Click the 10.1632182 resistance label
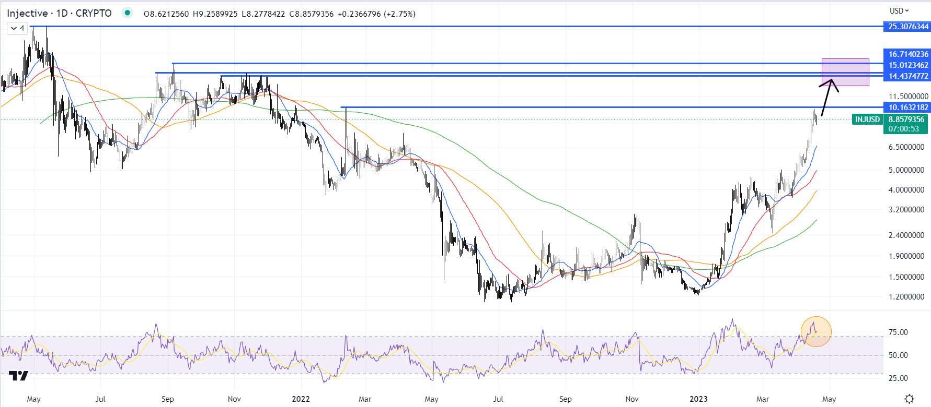Image resolution: width=931 pixels, height=407 pixels. coord(907,107)
